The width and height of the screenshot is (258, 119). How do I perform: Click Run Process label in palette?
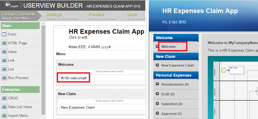18,78
